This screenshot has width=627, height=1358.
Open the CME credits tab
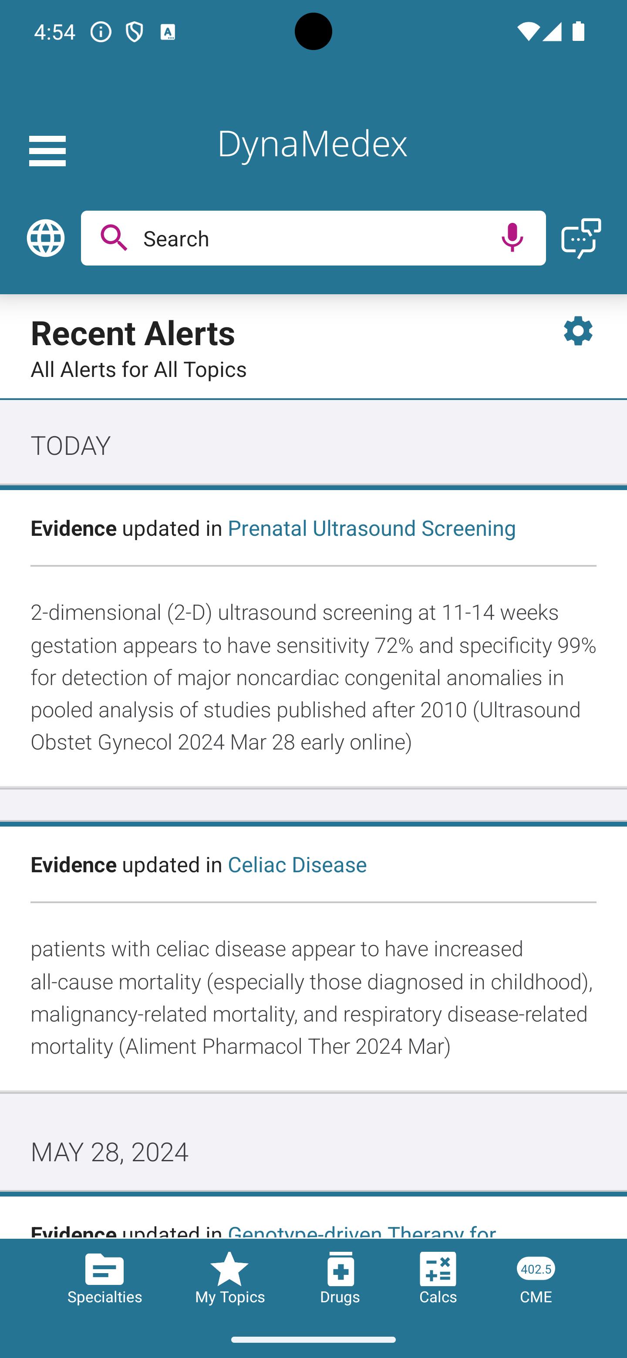[x=536, y=1277]
